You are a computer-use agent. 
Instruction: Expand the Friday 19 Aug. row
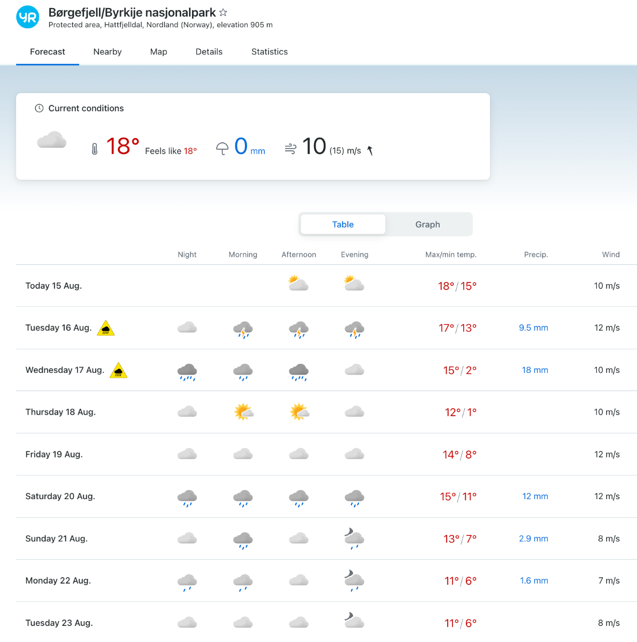point(54,454)
